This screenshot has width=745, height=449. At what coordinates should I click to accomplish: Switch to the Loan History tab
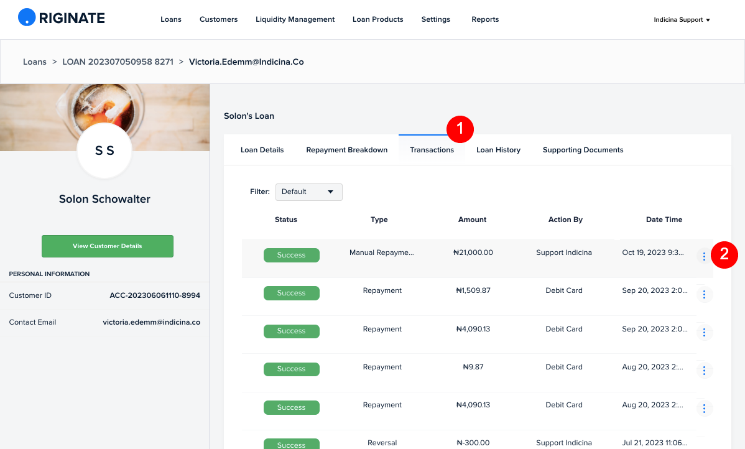(498, 150)
